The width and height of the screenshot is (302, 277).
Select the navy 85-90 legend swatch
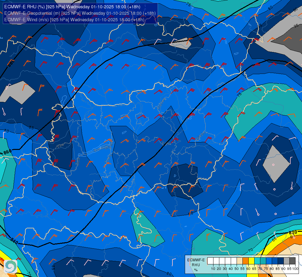281,261
